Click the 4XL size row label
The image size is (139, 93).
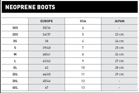(x=15, y=88)
